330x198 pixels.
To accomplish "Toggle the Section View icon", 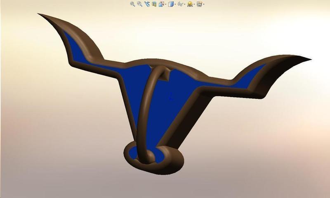I will tap(154, 4).
